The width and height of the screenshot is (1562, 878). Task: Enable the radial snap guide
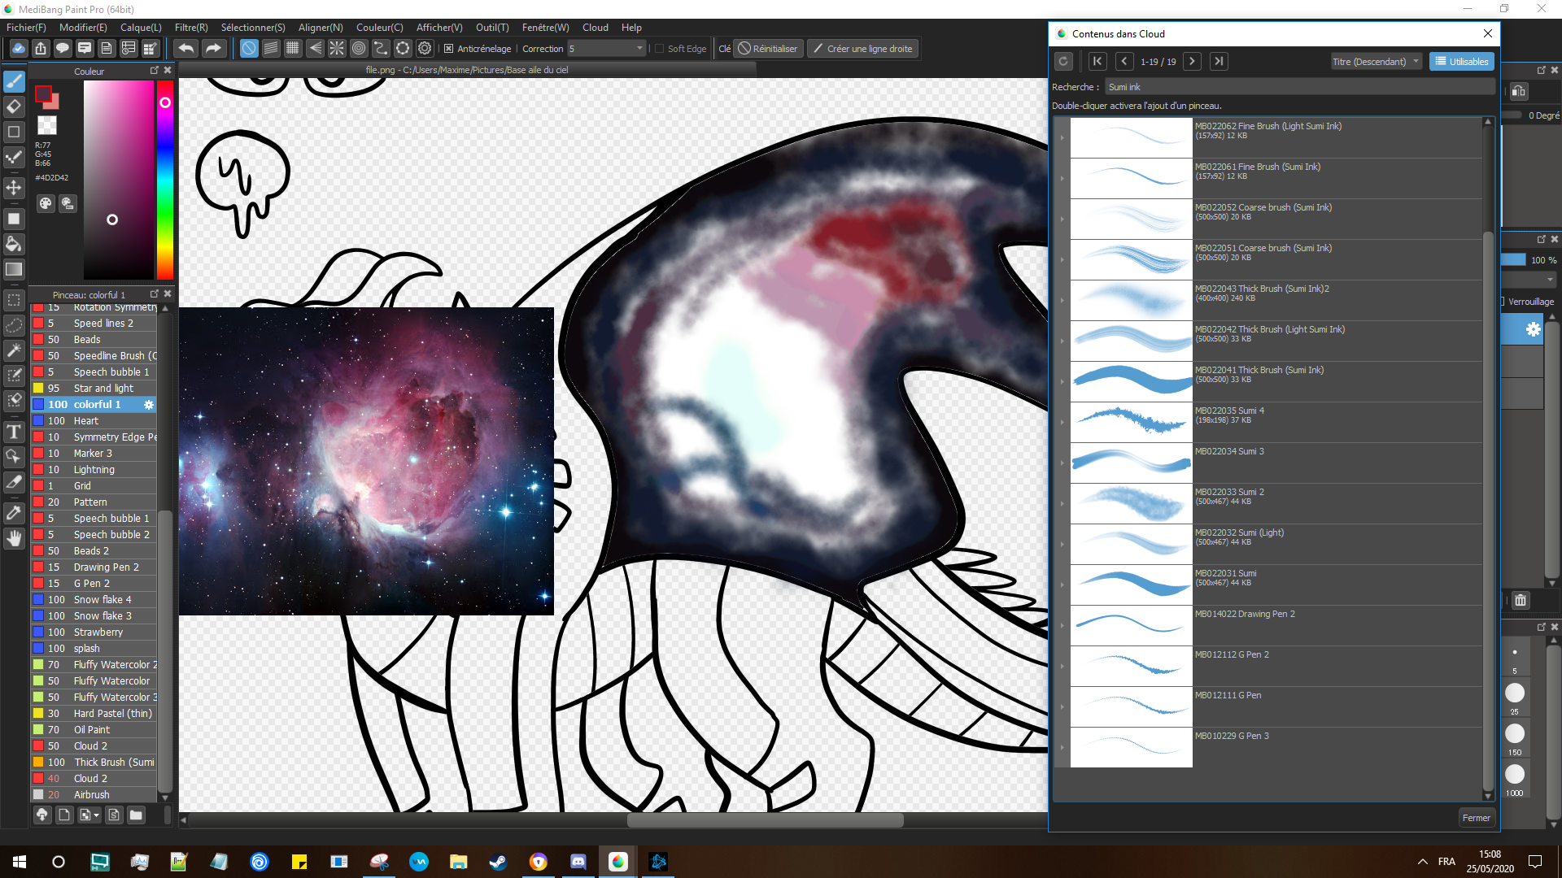[x=337, y=49]
